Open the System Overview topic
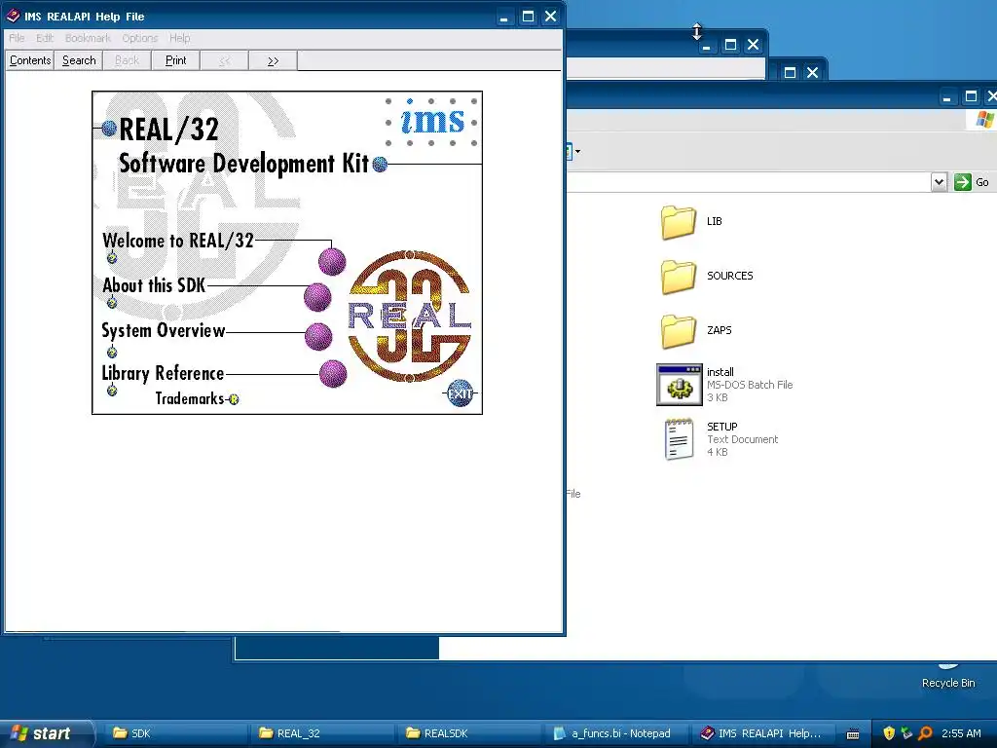The height and width of the screenshot is (748, 997). point(164,330)
